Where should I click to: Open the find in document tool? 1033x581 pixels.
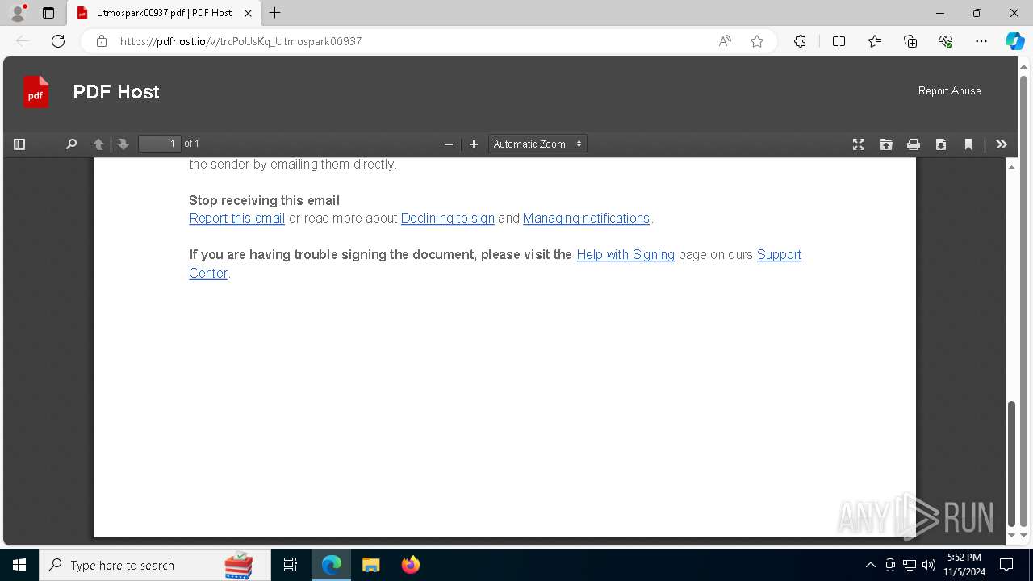click(x=71, y=144)
